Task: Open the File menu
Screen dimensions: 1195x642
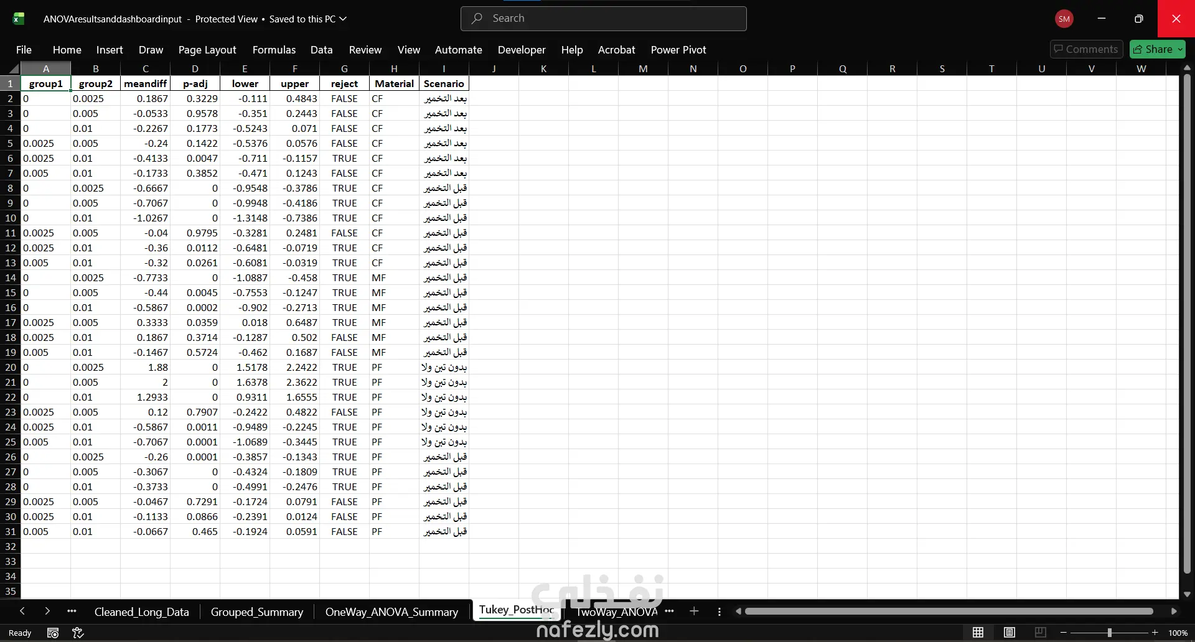Action: coord(24,50)
